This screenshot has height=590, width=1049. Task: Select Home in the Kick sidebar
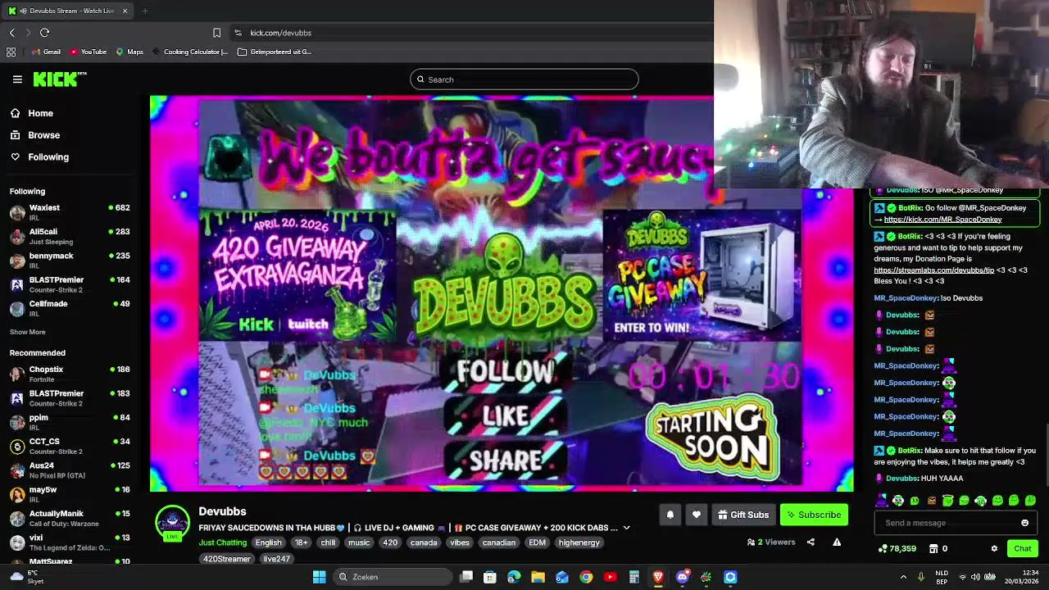pyautogui.click(x=31, y=113)
